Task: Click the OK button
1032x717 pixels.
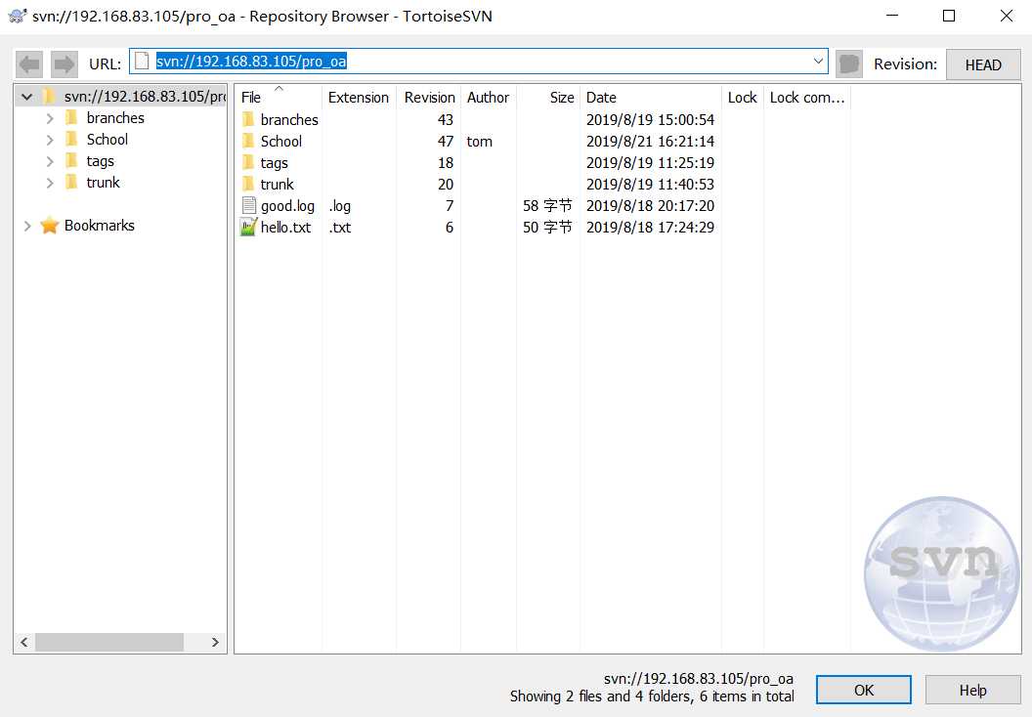Action: point(864,690)
